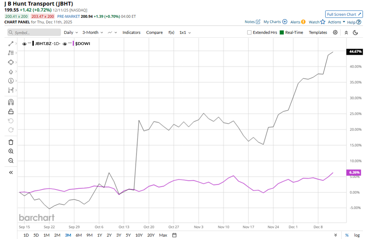Open the Templates menu

(x=318, y=32)
